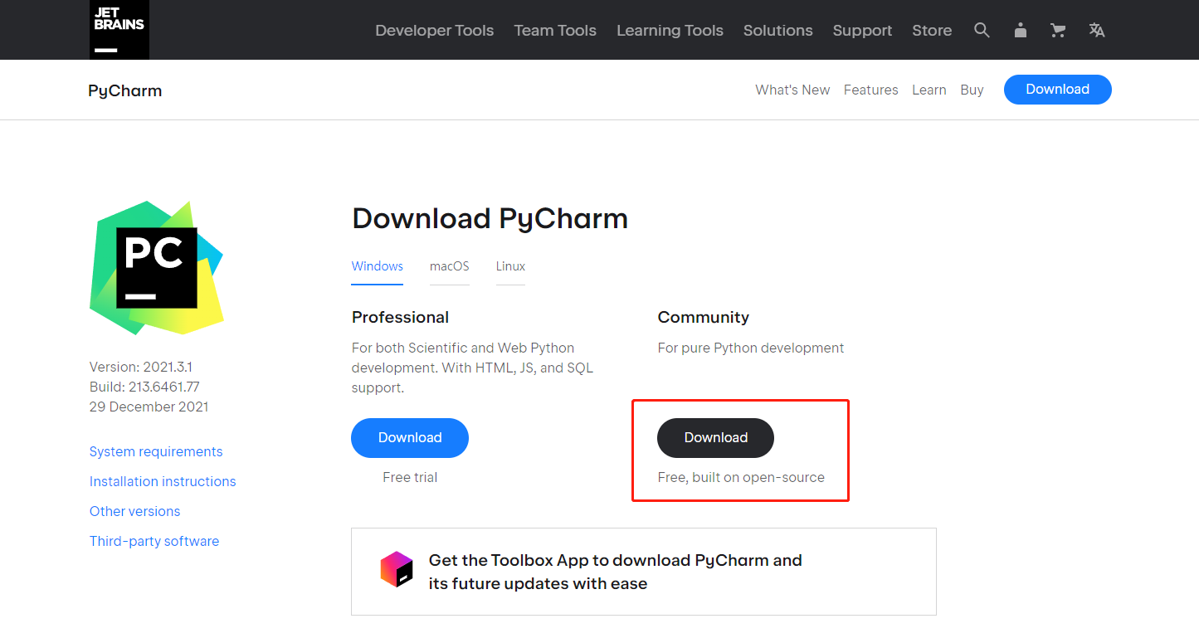Click the blue Download button in sub-navigation
Image resolution: width=1199 pixels, height=638 pixels.
1057,90
